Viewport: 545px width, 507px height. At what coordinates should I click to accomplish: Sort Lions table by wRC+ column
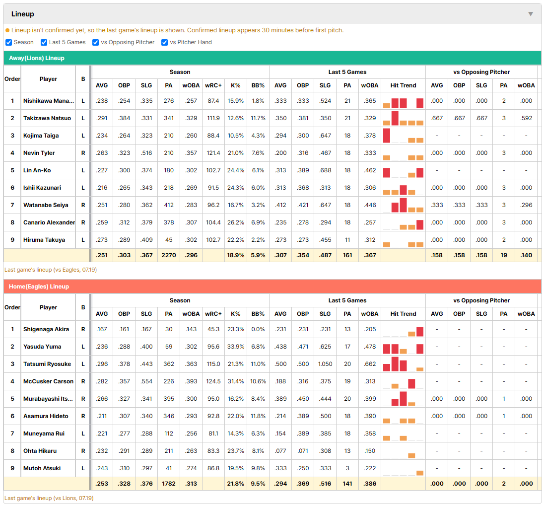point(213,85)
